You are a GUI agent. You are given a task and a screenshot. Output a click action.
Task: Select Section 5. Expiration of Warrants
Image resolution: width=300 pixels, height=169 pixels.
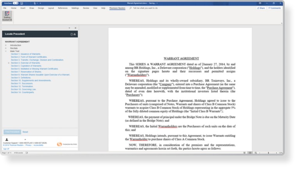[x=26, y=66]
